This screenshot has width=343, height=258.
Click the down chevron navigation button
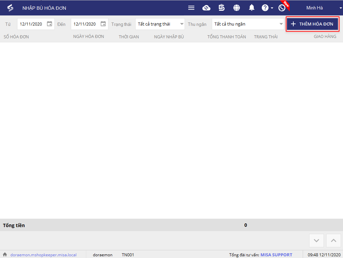[316, 241]
